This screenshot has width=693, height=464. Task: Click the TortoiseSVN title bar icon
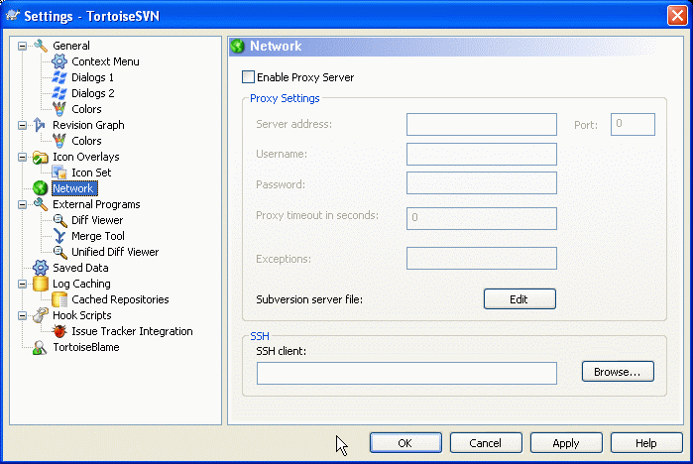[12, 16]
